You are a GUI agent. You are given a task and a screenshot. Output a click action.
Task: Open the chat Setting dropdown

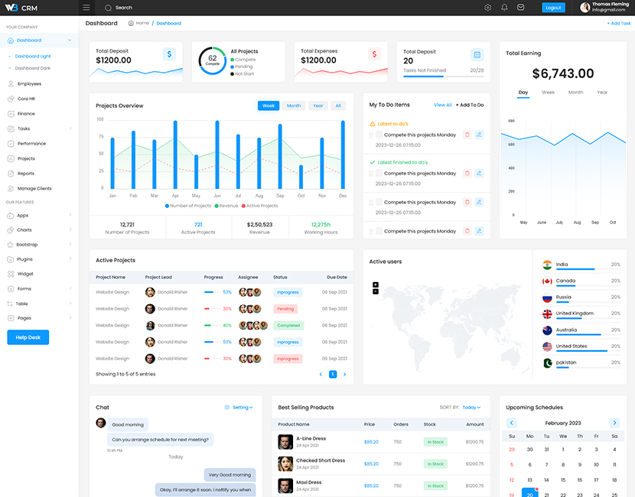coord(239,408)
